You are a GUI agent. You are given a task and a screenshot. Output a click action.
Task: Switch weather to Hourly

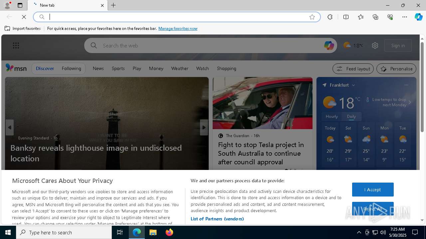click(x=331, y=117)
